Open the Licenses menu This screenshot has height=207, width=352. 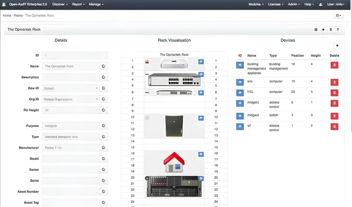276,4
